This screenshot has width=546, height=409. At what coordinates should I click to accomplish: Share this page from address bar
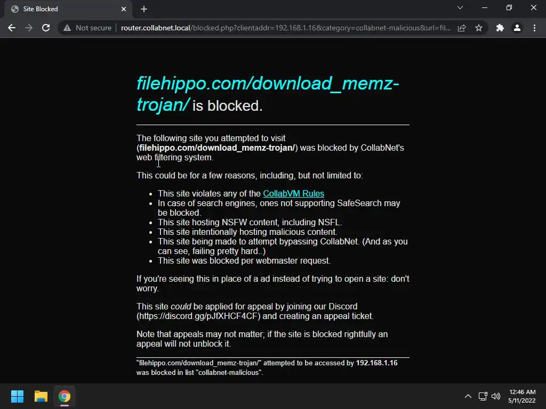pos(462,28)
